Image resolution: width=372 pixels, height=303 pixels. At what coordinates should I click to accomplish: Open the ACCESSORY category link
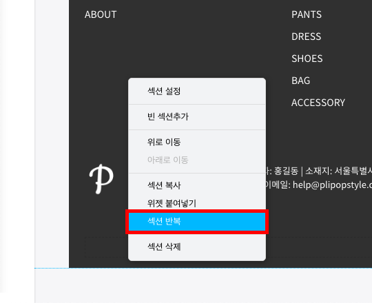(318, 103)
